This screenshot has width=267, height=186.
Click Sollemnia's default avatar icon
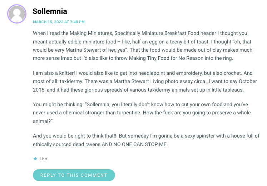coord(17,14)
